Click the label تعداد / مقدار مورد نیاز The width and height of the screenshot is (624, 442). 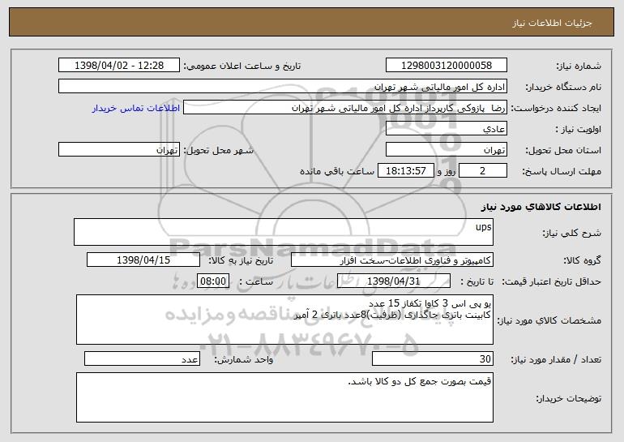pyautogui.click(x=556, y=359)
